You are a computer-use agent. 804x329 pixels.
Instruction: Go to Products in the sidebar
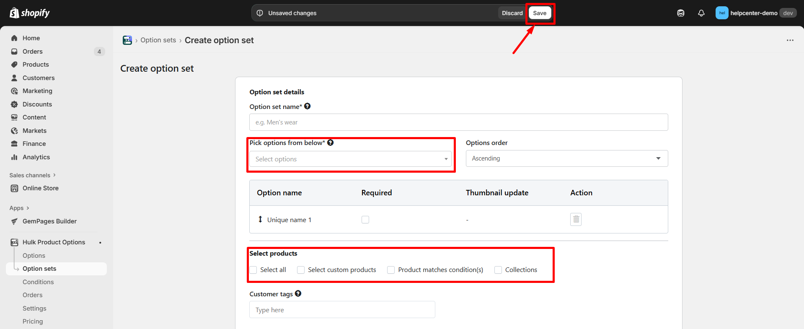[36, 65]
